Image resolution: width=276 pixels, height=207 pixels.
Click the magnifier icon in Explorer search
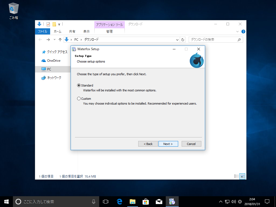[239, 40]
